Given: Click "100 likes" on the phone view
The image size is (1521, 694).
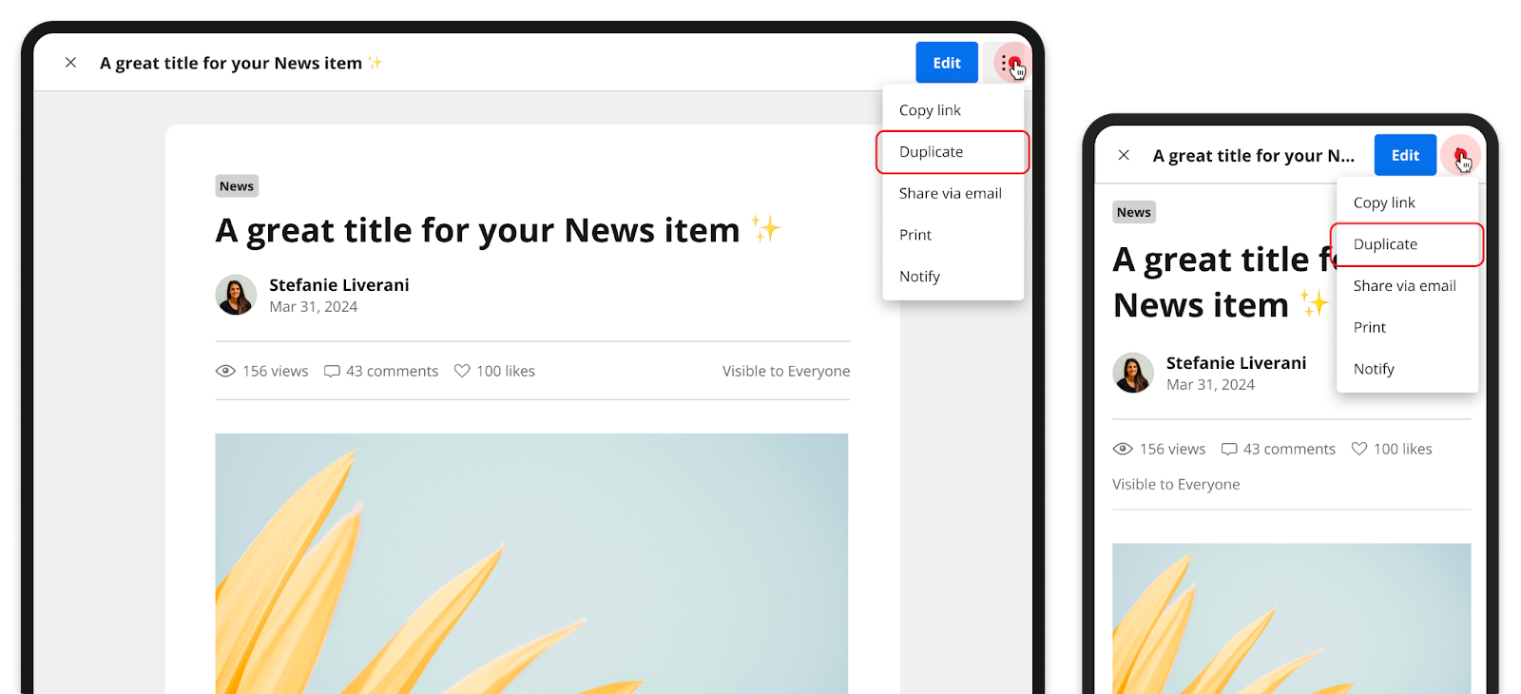Looking at the screenshot, I should pos(1403,449).
